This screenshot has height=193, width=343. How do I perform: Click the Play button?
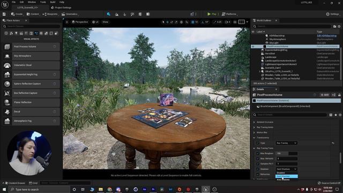tap(212, 14)
